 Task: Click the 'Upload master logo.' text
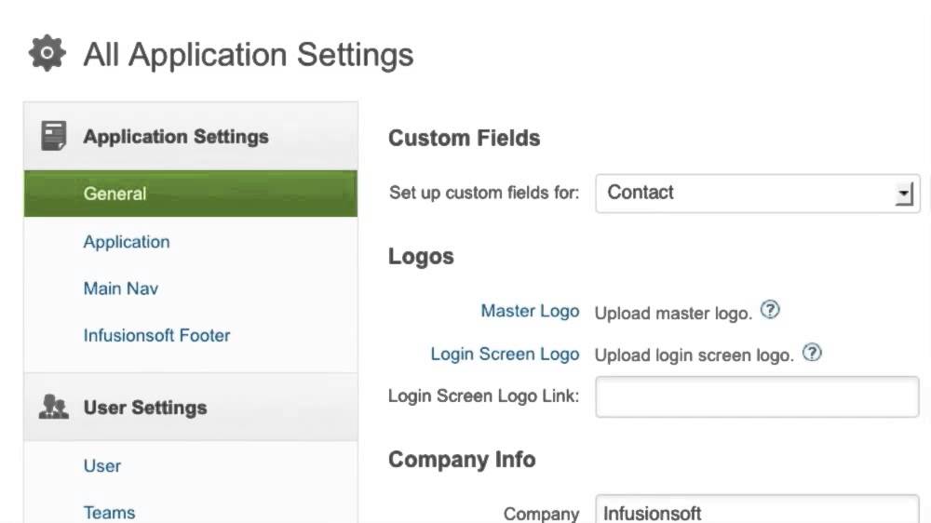click(x=673, y=313)
